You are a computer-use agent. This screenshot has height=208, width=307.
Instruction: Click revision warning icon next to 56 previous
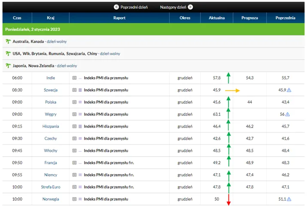click(287, 114)
